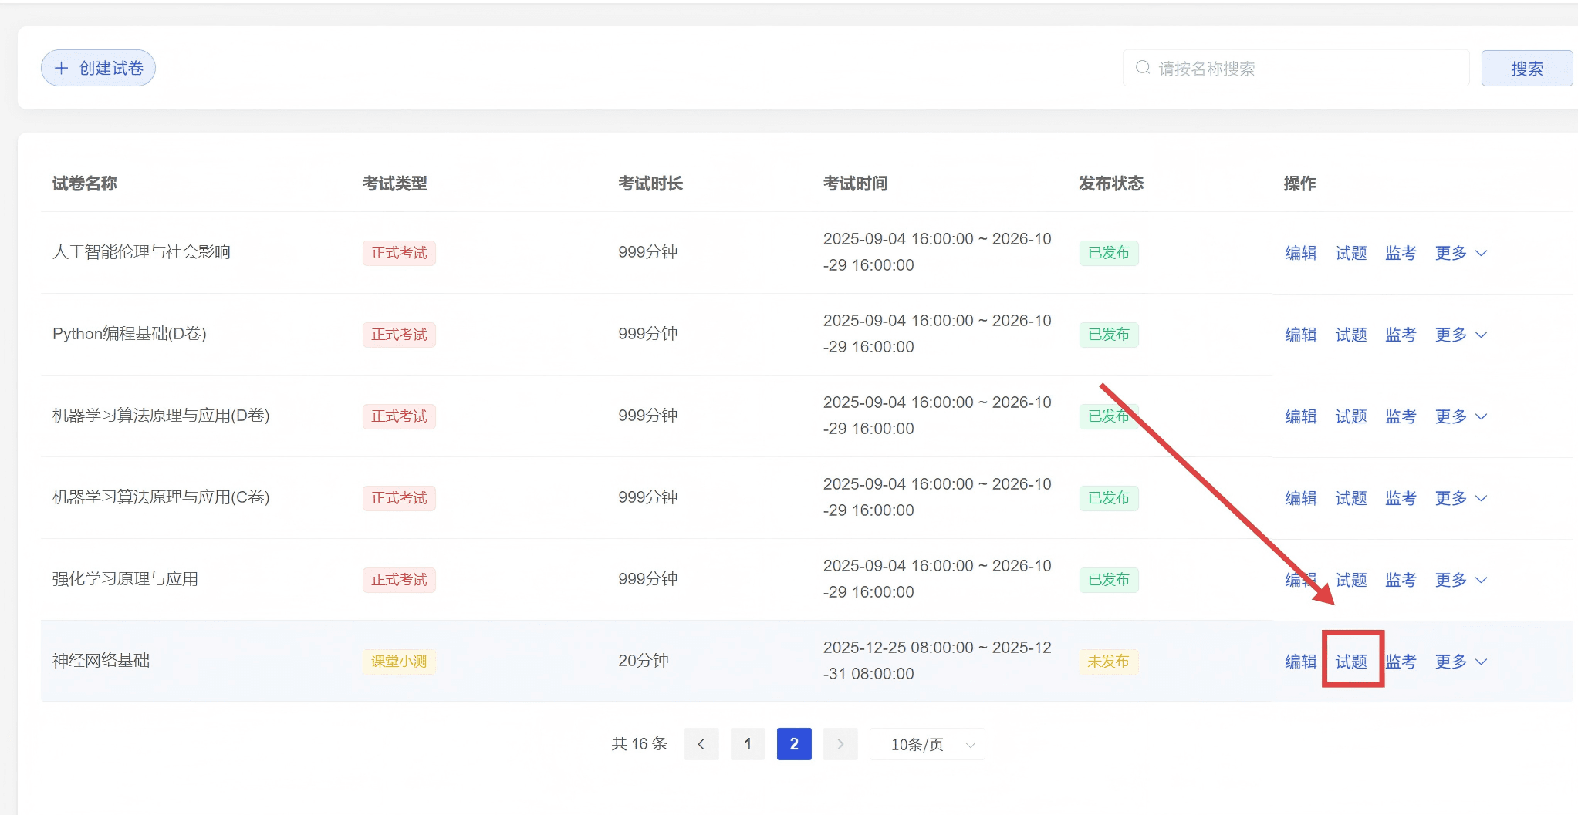The width and height of the screenshot is (1578, 815).
Task: Go to previous page using left arrow
Action: coord(701,744)
